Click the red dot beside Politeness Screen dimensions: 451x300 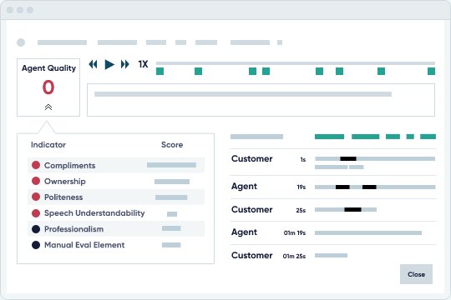(36, 197)
